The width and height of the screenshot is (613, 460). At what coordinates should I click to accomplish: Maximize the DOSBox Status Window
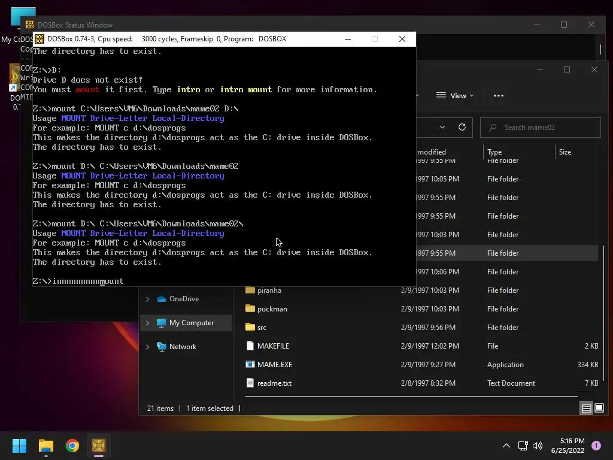pos(564,25)
